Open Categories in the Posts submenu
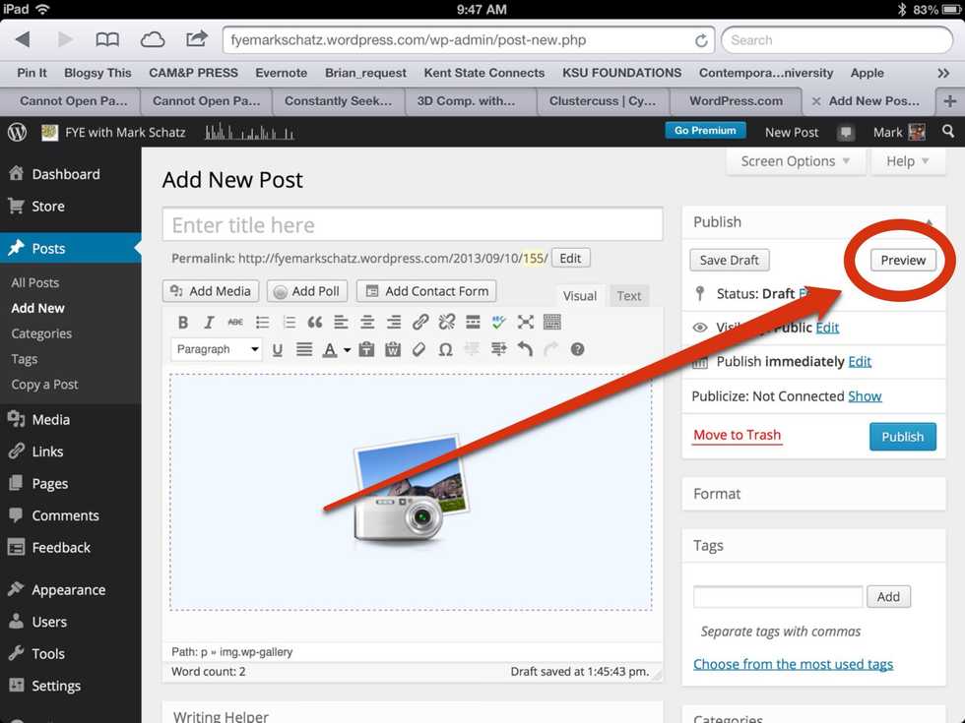The height and width of the screenshot is (723, 965). click(x=41, y=333)
